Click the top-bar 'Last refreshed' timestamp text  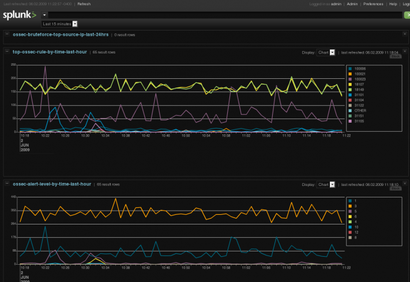[37, 4]
